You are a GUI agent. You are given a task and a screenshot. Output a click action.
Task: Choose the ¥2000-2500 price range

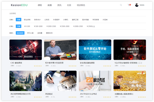[78, 26]
